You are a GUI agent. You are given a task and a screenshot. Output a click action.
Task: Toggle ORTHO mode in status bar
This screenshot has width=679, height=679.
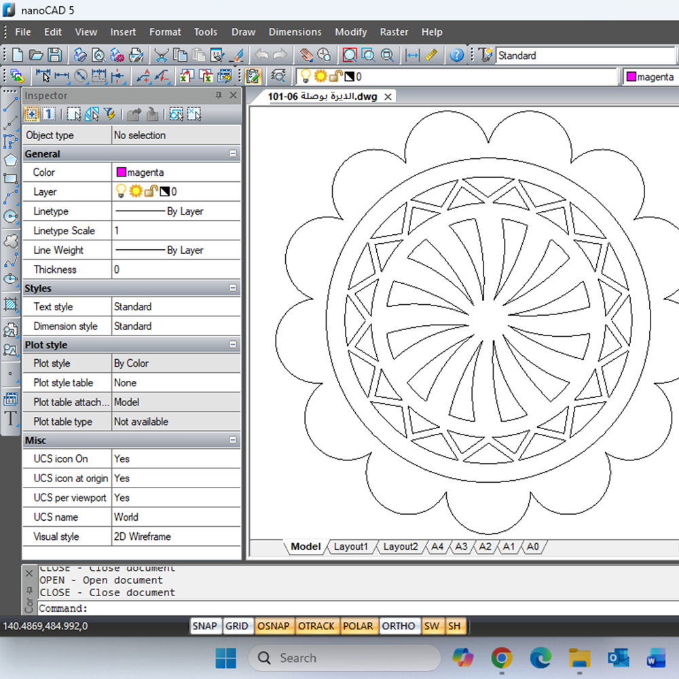pos(398,626)
